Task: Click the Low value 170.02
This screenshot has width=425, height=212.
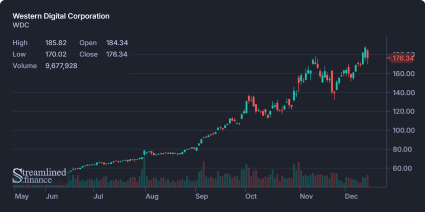Action: coord(56,54)
